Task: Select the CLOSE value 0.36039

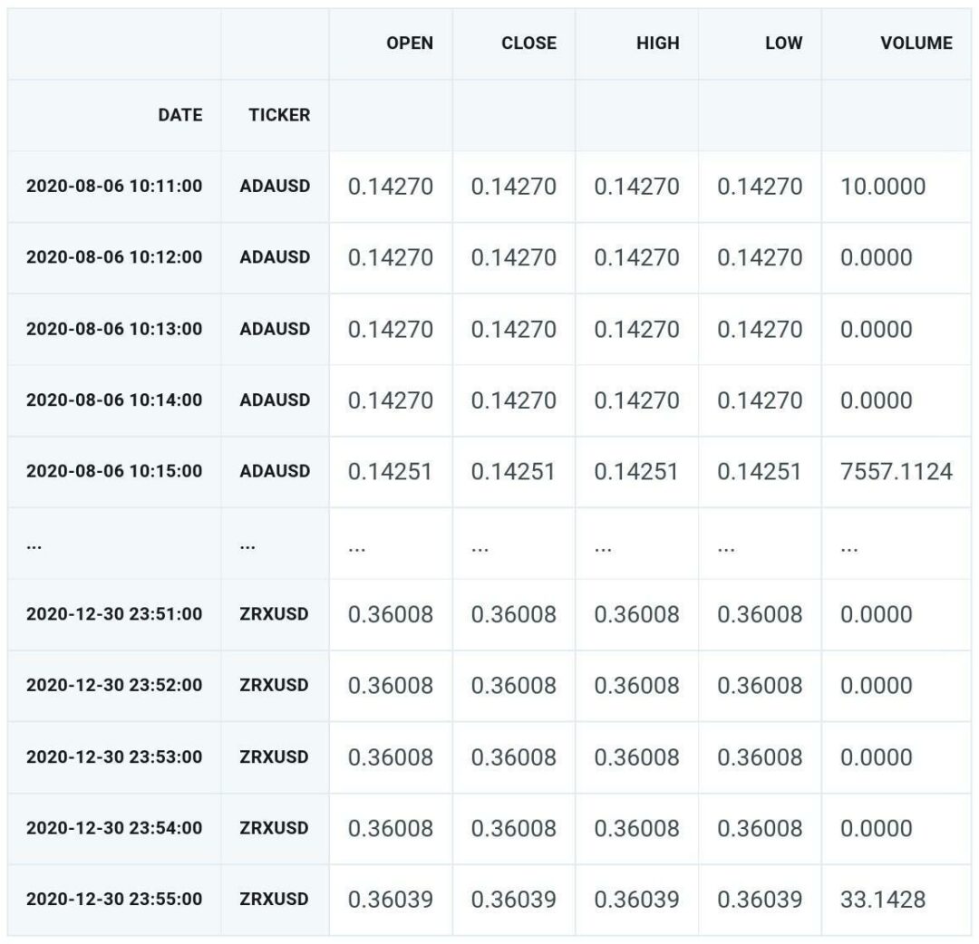Action: click(x=513, y=900)
